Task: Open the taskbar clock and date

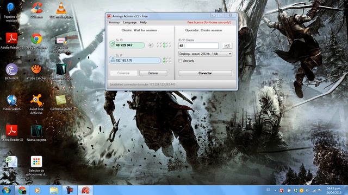Action: (x=333, y=190)
